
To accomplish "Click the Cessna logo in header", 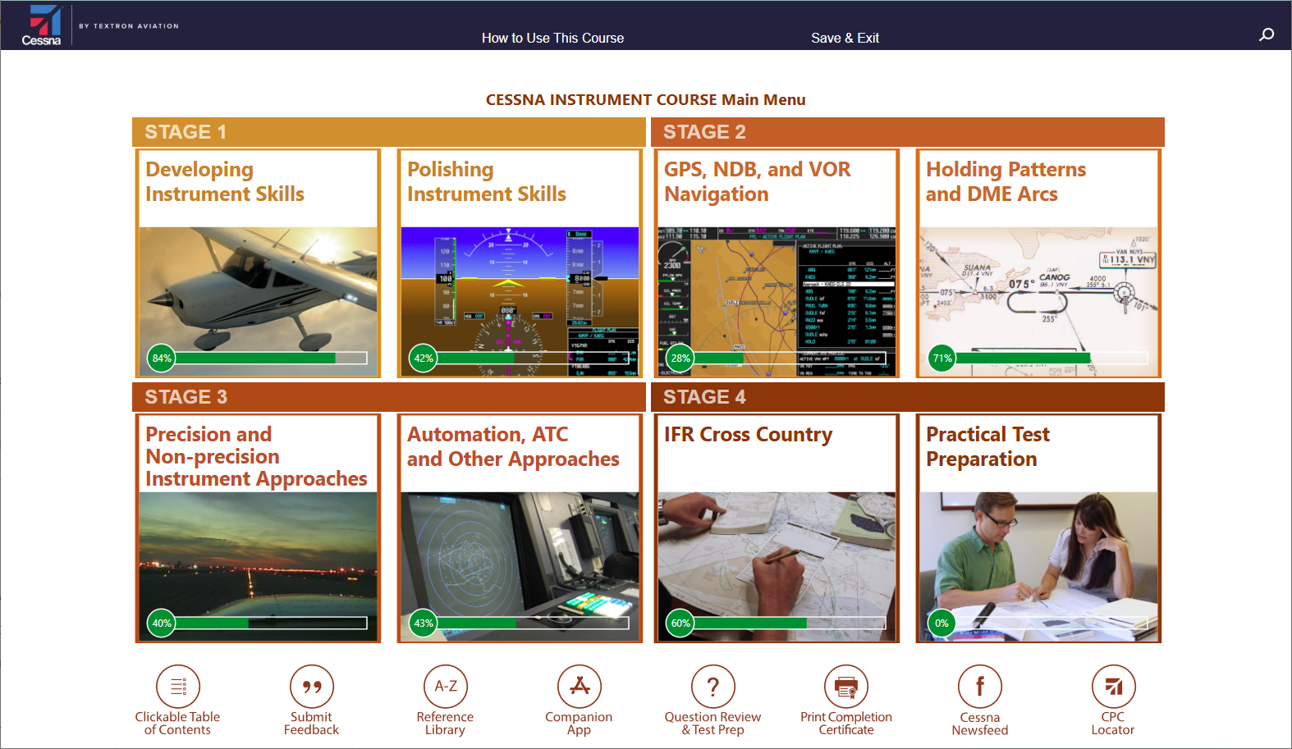I will (x=41, y=25).
